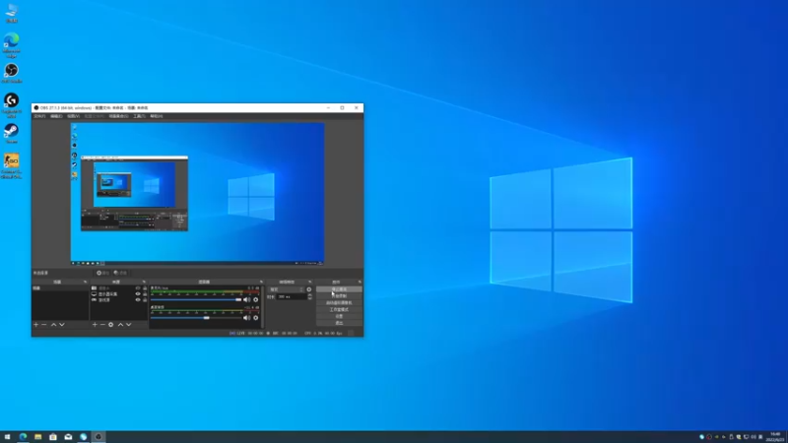Select the OBS icon in the taskbar

click(98, 437)
